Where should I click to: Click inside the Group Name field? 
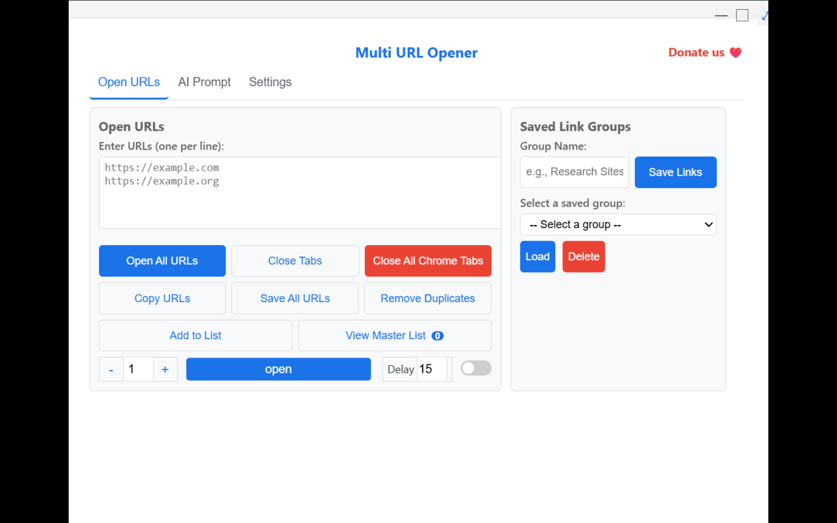point(574,172)
